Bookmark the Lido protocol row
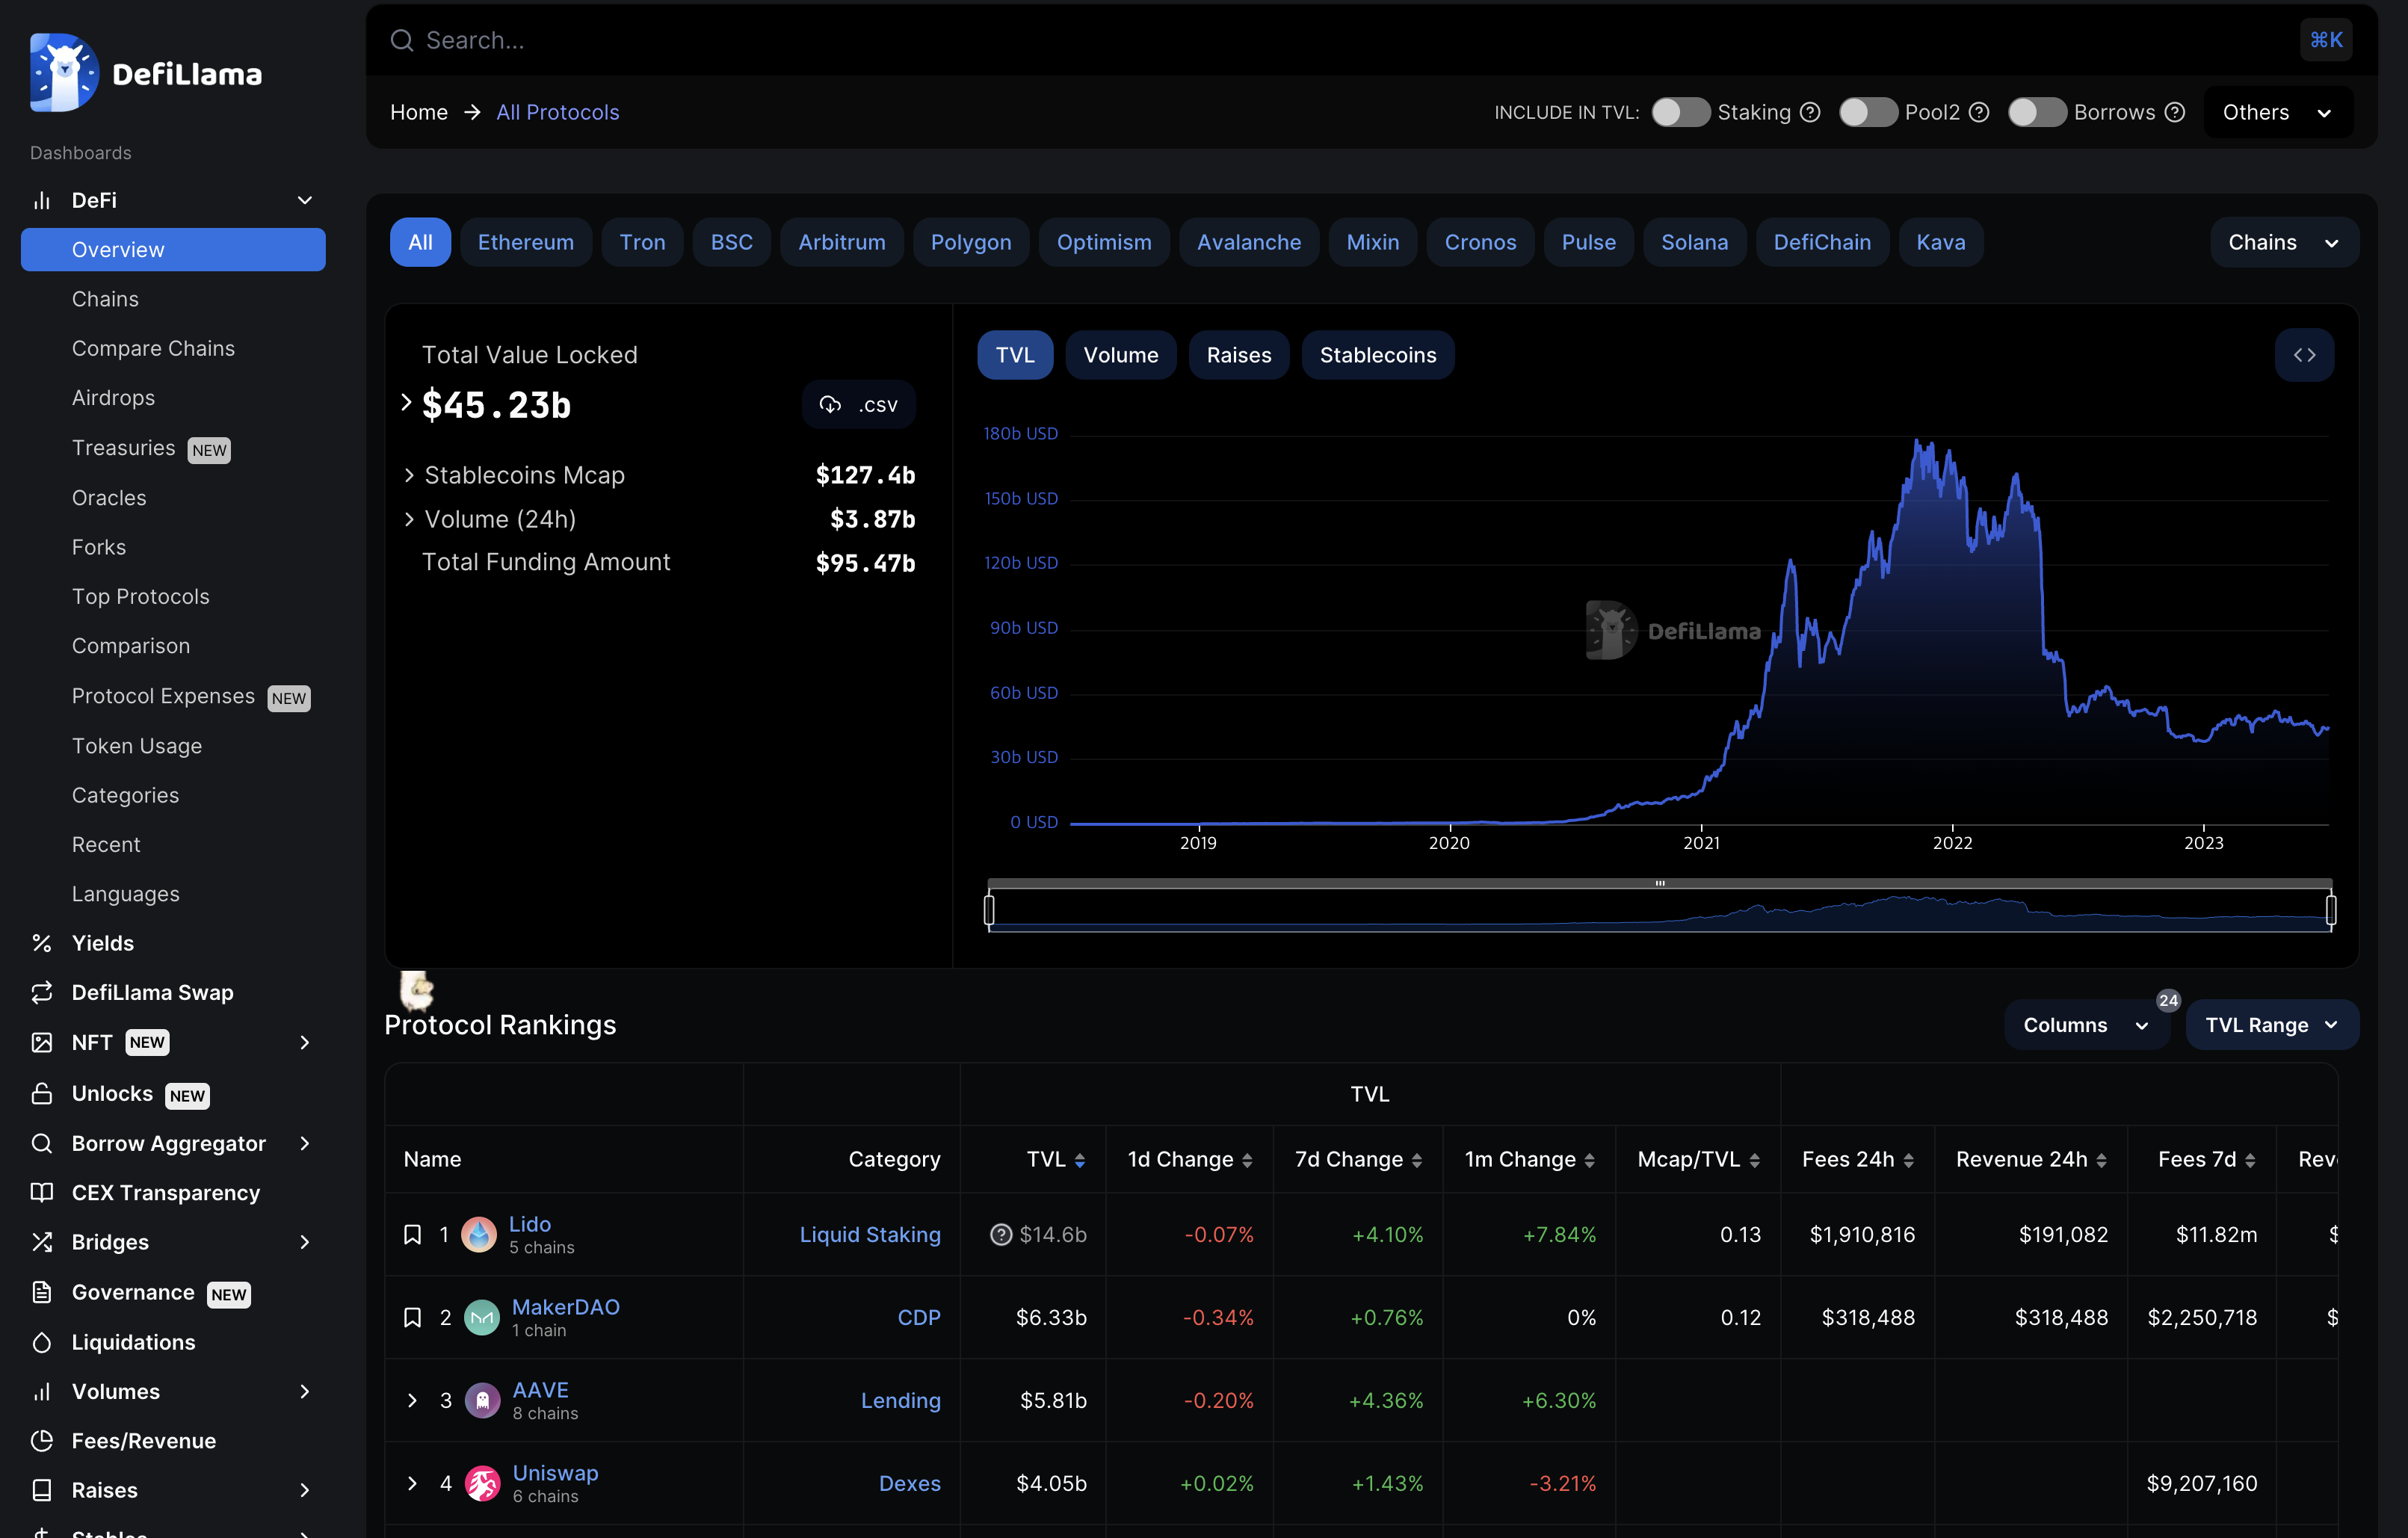2408x1538 pixels. point(412,1234)
